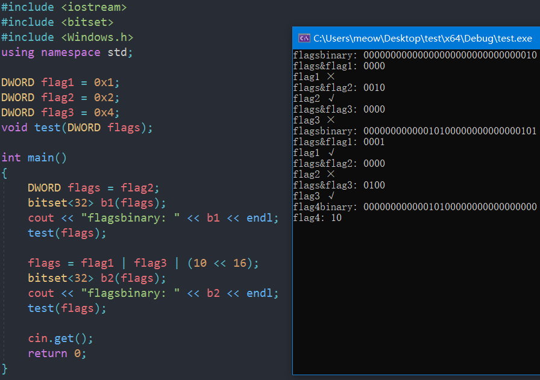Click the '#include <Windows.h>' line
The width and height of the screenshot is (540, 380).
coord(67,37)
